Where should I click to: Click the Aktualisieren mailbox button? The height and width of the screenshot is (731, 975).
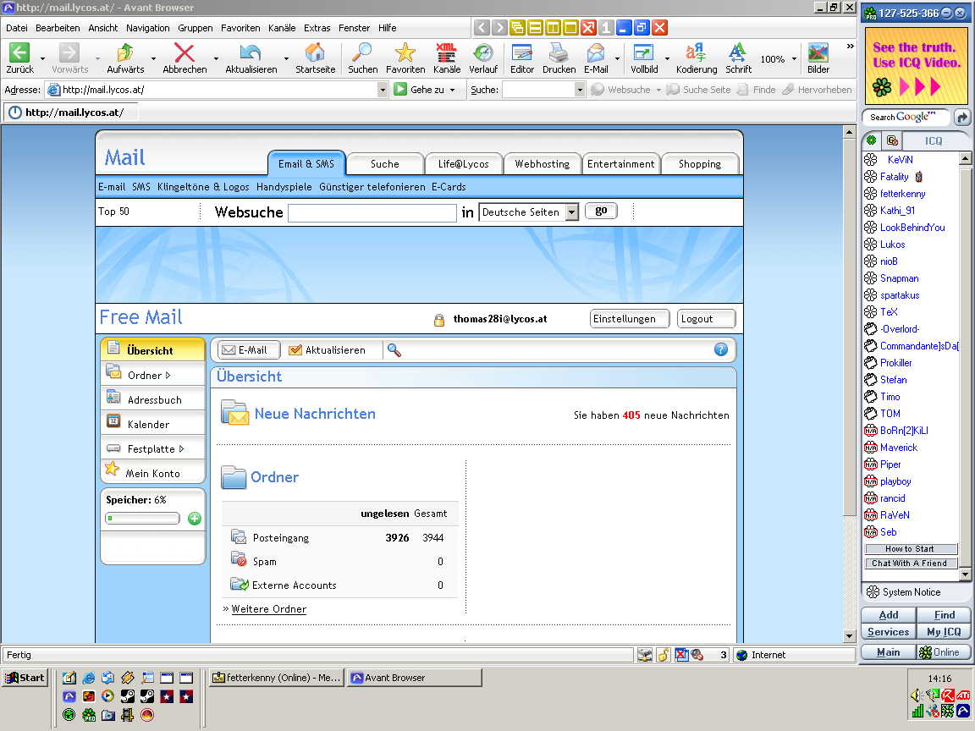[x=328, y=350]
